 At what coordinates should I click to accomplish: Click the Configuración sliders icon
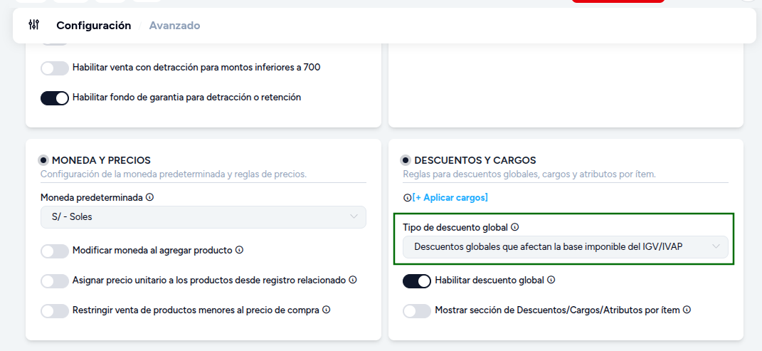[x=33, y=25]
